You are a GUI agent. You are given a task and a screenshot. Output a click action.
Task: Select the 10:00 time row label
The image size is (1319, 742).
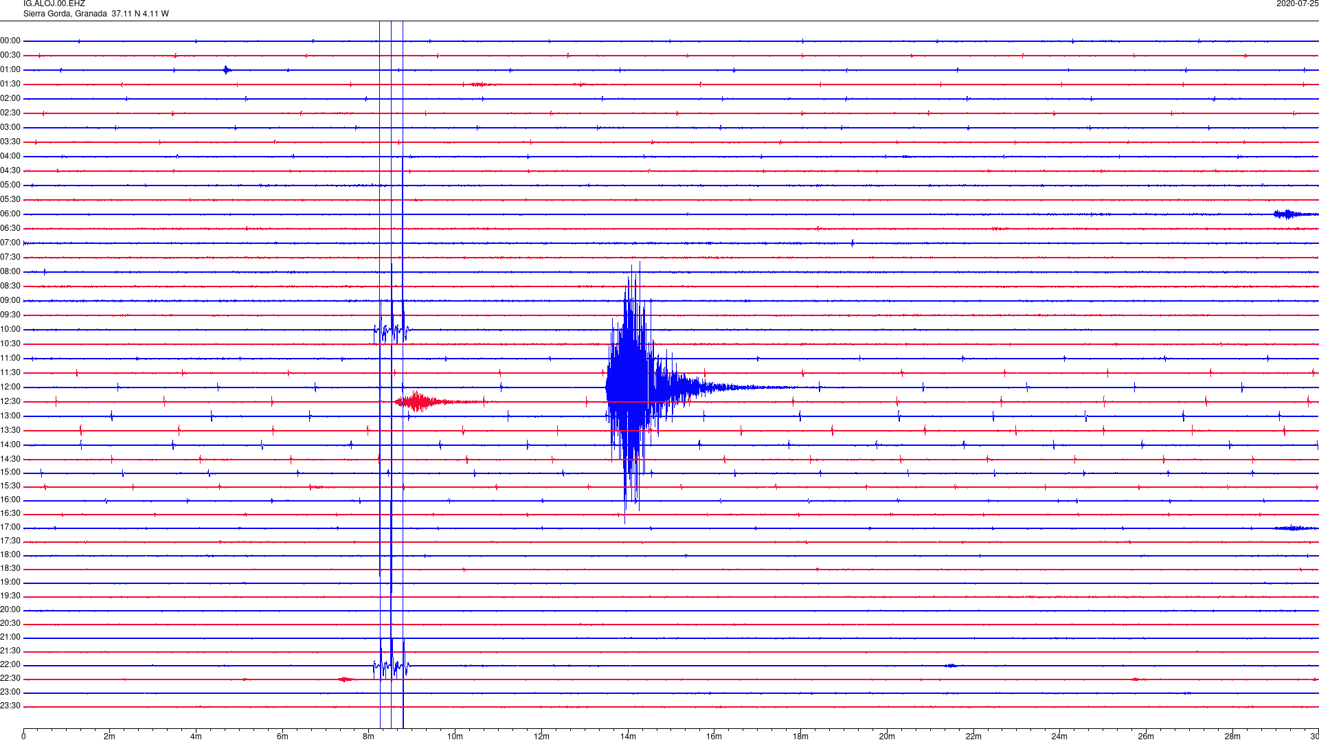10,330
